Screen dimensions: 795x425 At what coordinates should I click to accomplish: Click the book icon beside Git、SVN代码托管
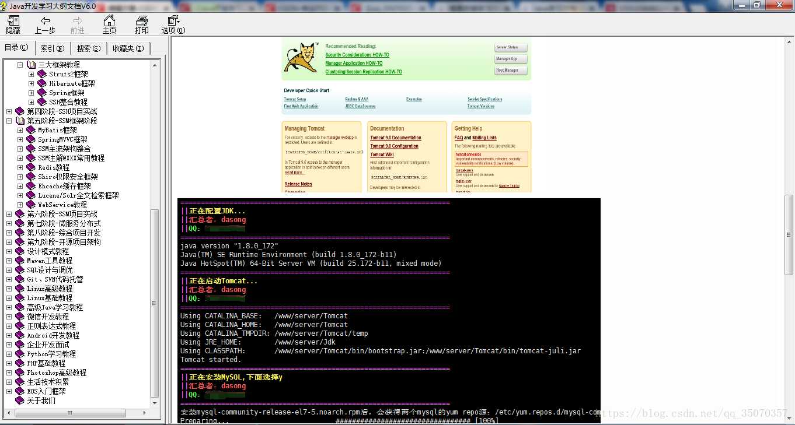[x=20, y=279]
